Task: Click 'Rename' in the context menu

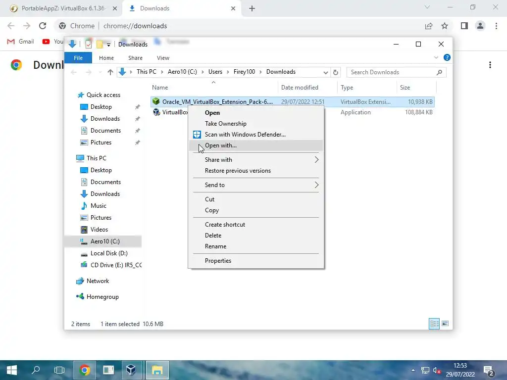Action: [x=256, y=246]
